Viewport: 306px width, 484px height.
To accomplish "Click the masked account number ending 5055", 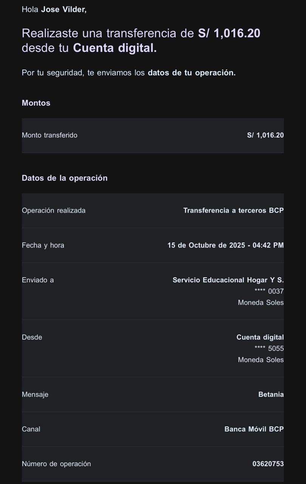I will click(269, 349).
